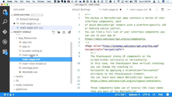
Task: Change the XML language mode
Action: (x=160, y=95)
